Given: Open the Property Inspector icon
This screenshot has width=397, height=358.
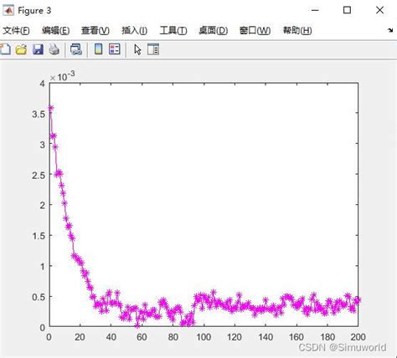Looking at the screenshot, I should pyautogui.click(x=153, y=49).
